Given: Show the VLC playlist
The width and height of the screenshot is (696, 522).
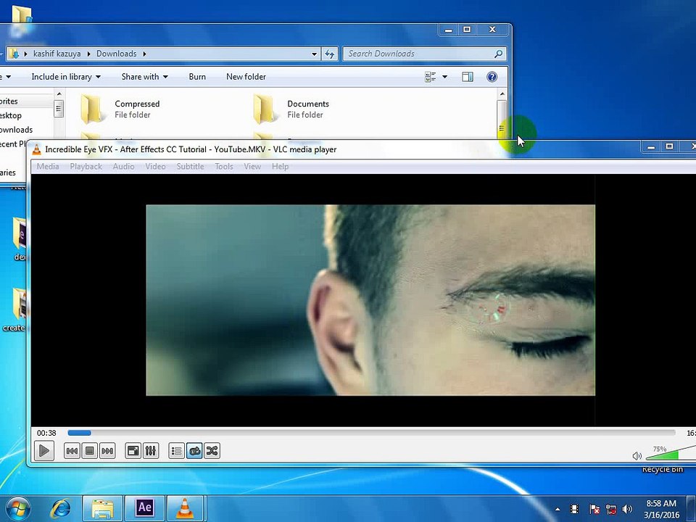Looking at the screenshot, I should click(x=176, y=451).
